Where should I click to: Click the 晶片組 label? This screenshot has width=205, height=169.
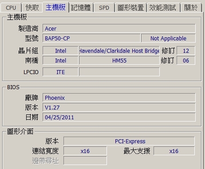point(28,51)
